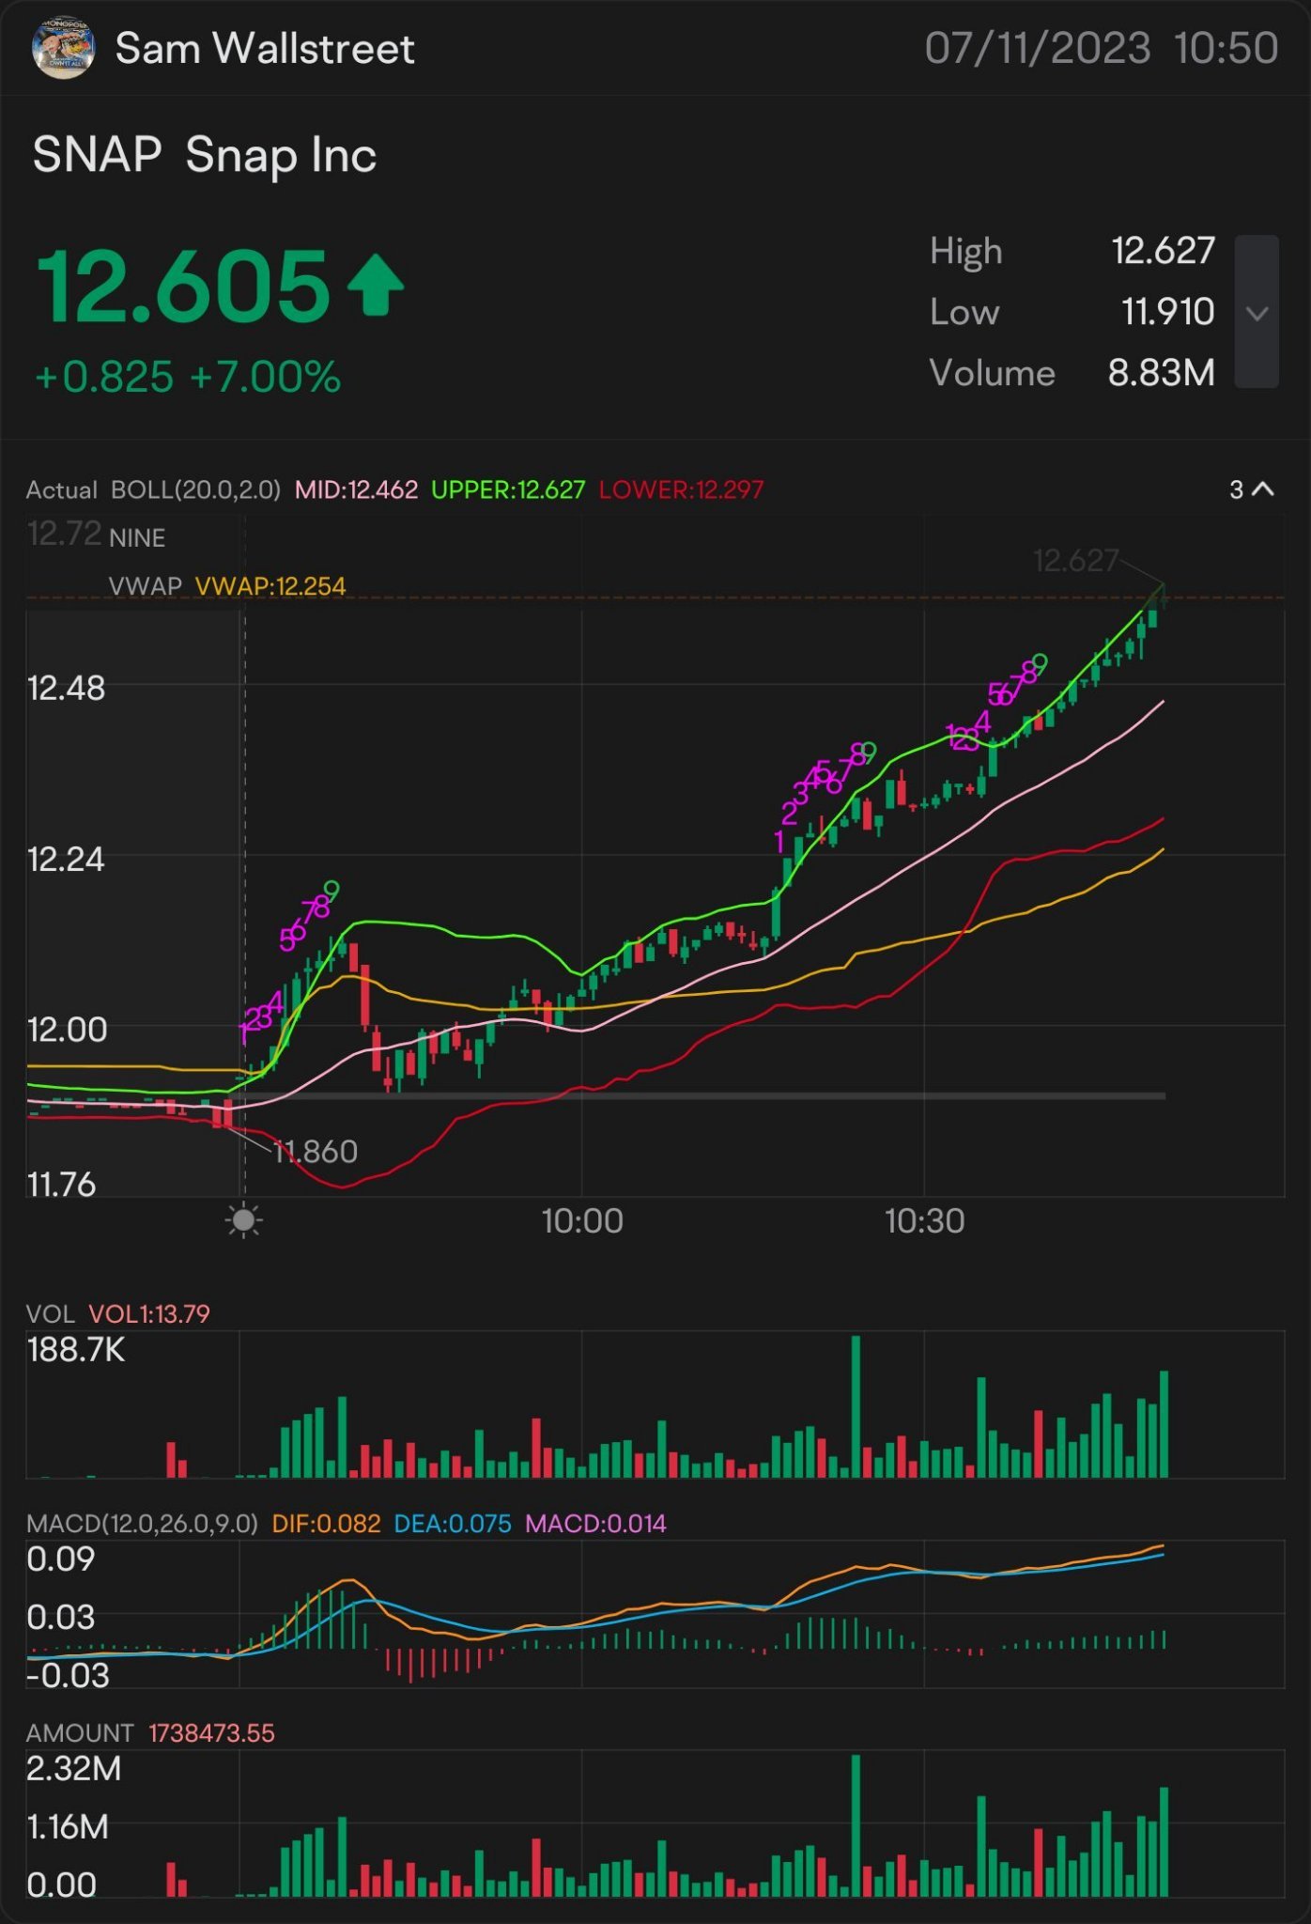Tap the 2.32M amount scale label
1311x1924 pixels.
click(73, 1770)
